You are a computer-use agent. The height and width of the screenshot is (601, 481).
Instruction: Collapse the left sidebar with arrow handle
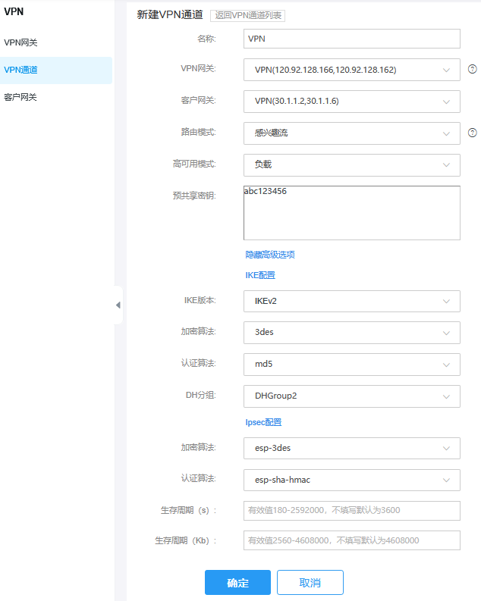(118, 305)
